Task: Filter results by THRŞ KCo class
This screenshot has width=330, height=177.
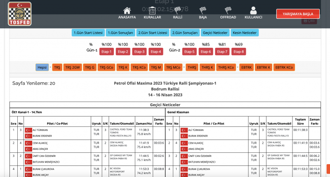Action: (226, 68)
